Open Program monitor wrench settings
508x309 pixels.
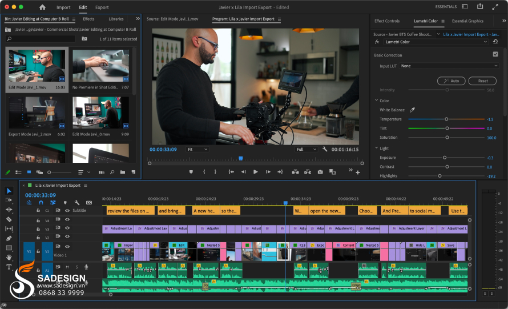[325, 149]
